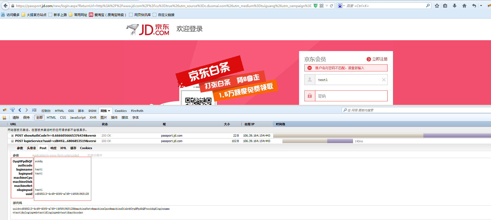
Task: Open the 火狐官方站点 bookmark folder
Action: coord(34,15)
